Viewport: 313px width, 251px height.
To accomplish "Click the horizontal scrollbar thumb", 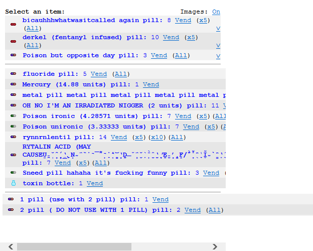I will (74, 246).
